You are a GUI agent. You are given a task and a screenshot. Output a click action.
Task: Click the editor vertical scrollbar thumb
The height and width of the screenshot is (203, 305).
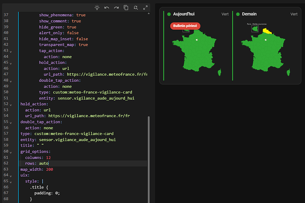point(149,160)
